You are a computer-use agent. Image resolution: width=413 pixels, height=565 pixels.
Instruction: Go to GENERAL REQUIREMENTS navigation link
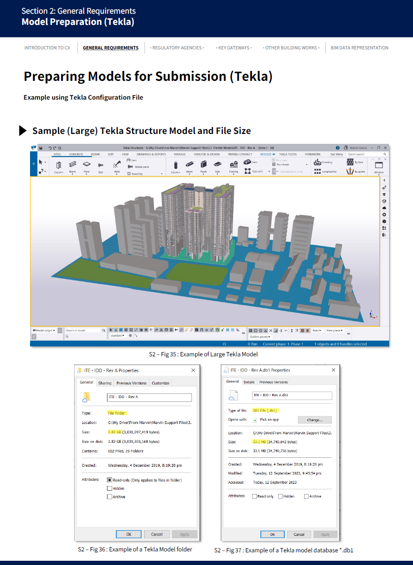pos(111,47)
